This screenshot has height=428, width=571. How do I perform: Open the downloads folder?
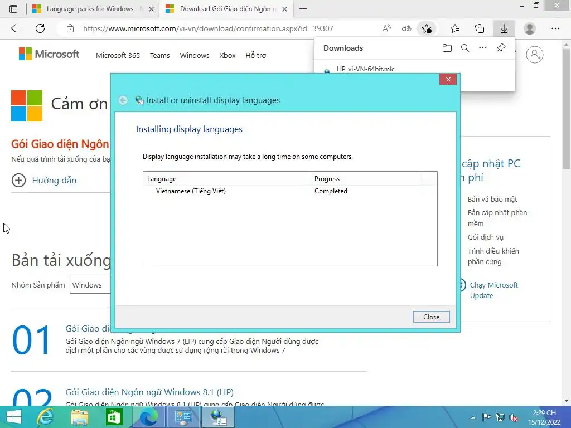tap(447, 48)
